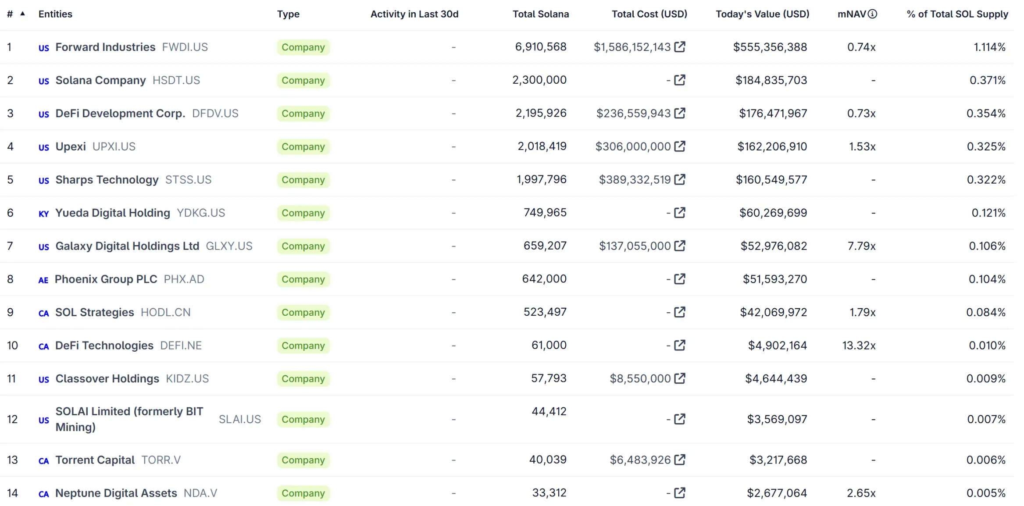Click SOL Strategies entity name

pyautogui.click(x=94, y=312)
